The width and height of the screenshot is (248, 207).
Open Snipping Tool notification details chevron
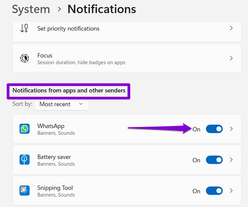pyautogui.click(x=231, y=191)
